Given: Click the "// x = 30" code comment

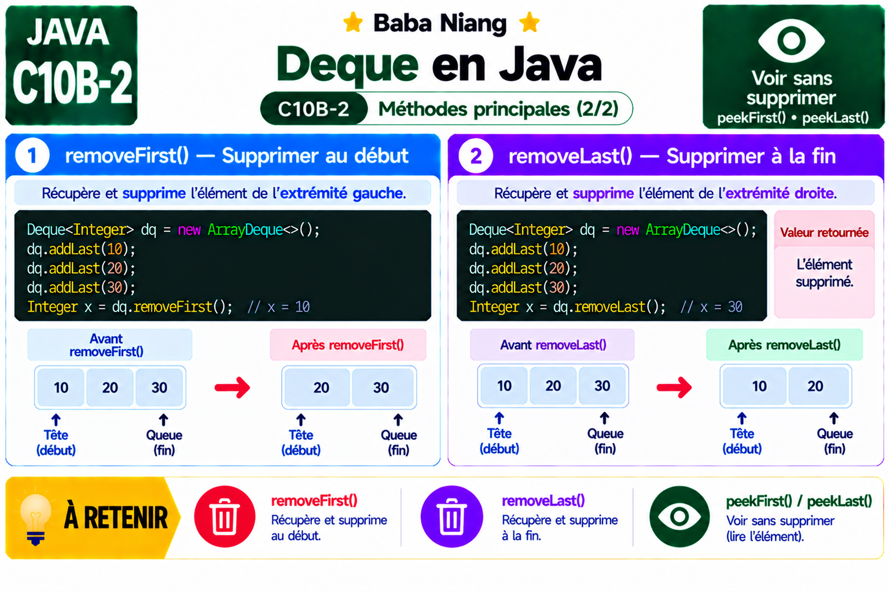Looking at the screenshot, I should coord(711,307).
